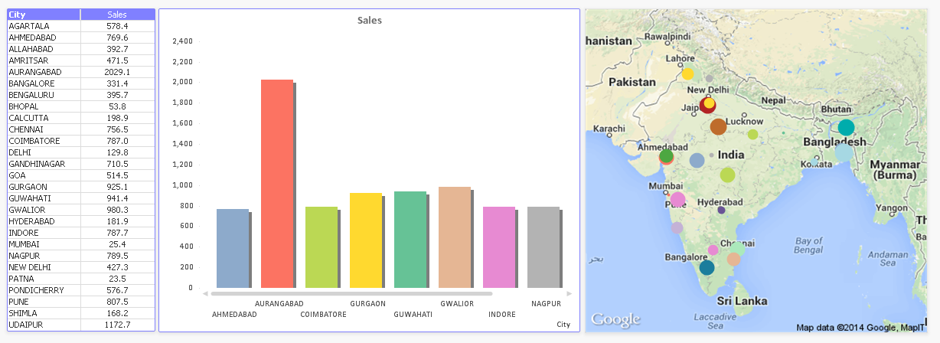Select the brown bubble near Lucknow
This screenshot has height=343, width=940.
click(x=718, y=127)
